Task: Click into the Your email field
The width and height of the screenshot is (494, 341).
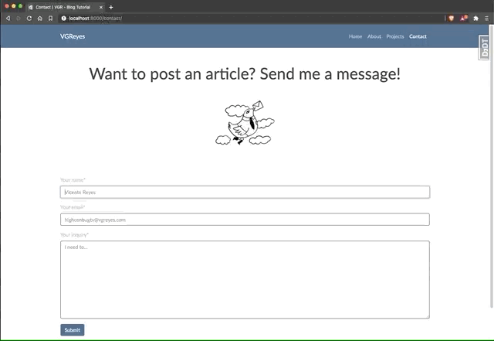Action: point(245,220)
